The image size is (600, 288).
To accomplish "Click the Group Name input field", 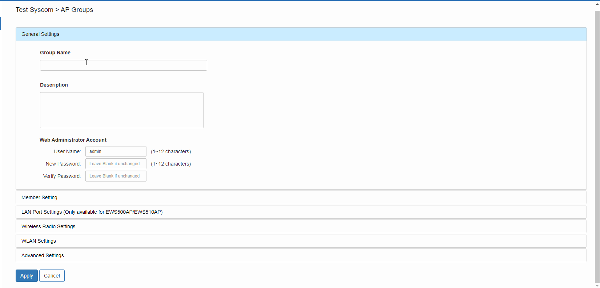I will [124, 65].
